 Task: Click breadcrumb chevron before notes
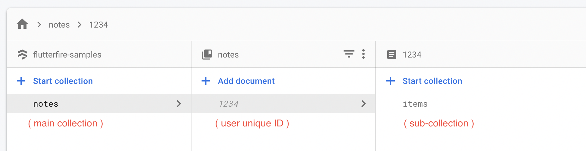pos(39,25)
